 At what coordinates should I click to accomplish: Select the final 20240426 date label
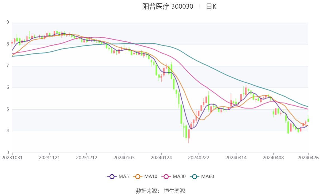(x=308, y=158)
